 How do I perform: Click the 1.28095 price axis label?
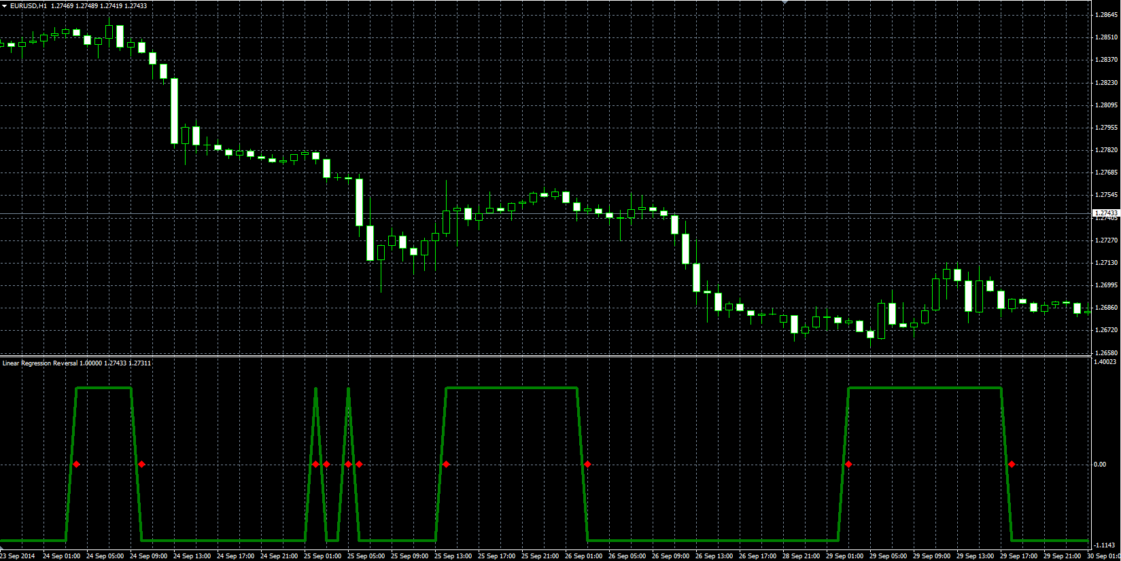pos(1107,105)
